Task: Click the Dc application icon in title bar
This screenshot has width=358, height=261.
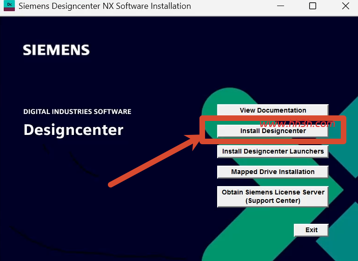Action: click(9, 6)
